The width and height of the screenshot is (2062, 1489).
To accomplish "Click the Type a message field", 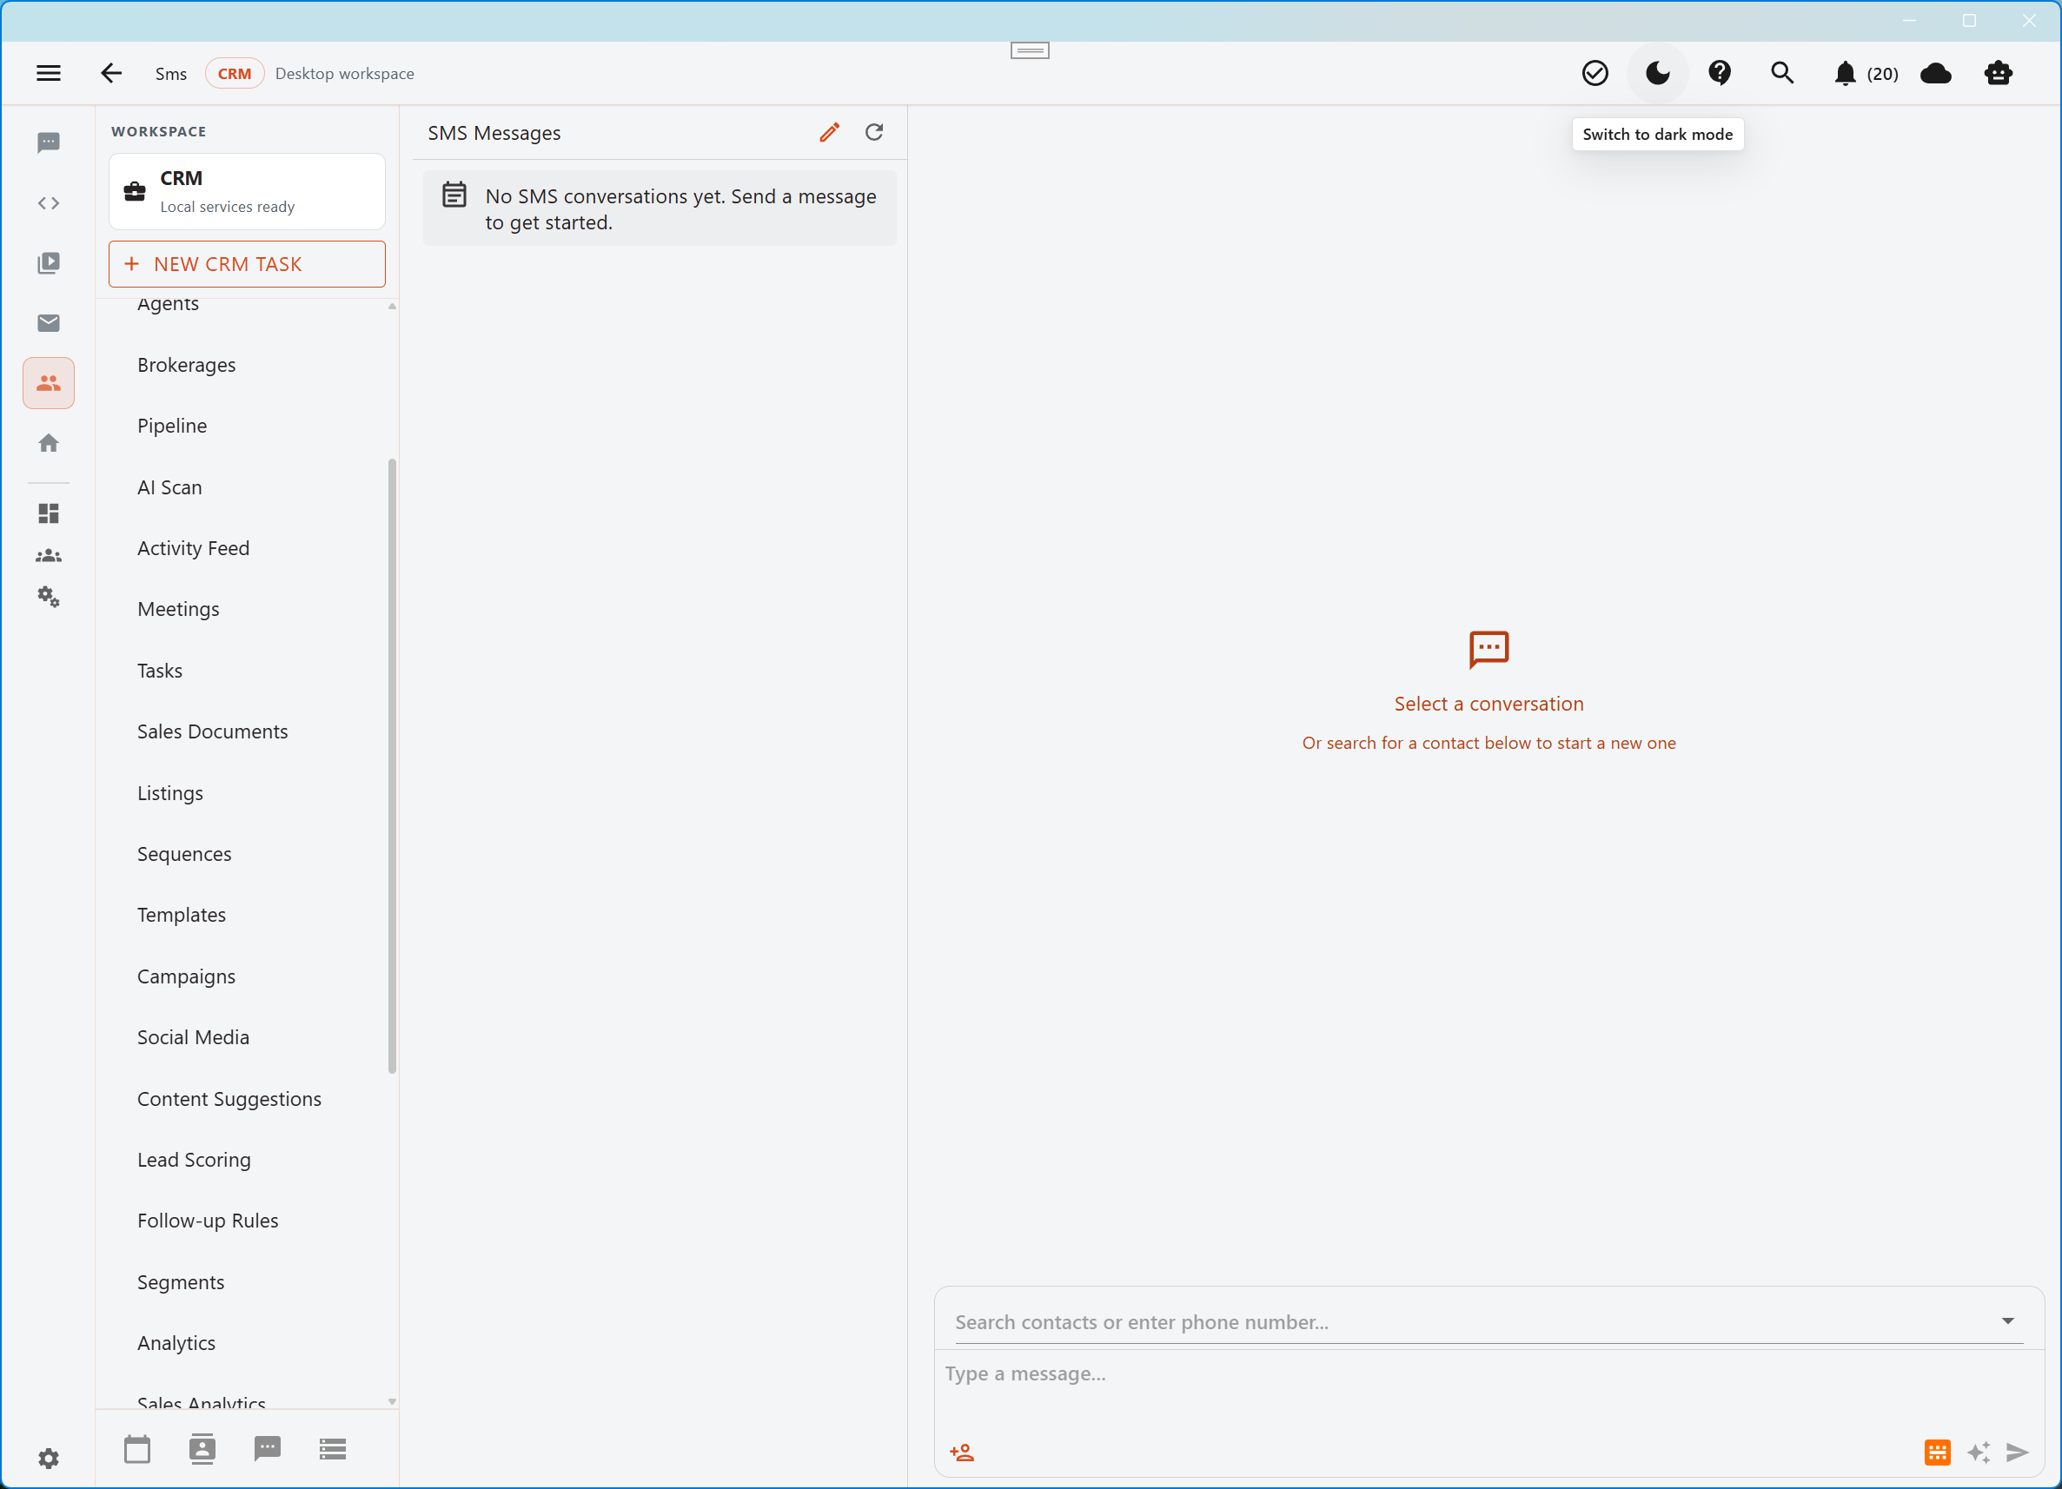I will coord(1488,1373).
